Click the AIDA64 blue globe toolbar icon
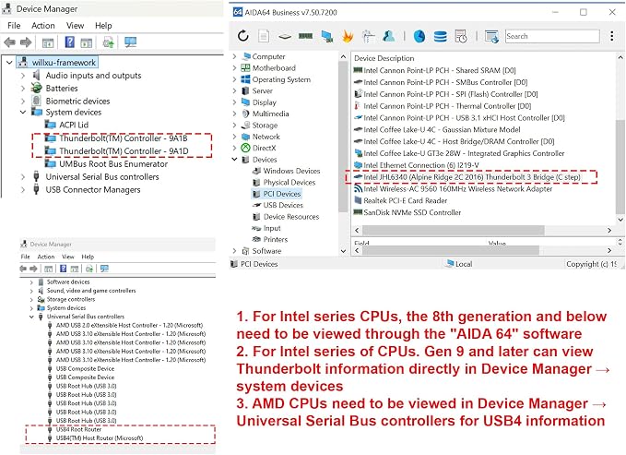This screenshot has width=626, height=455. 419,36
